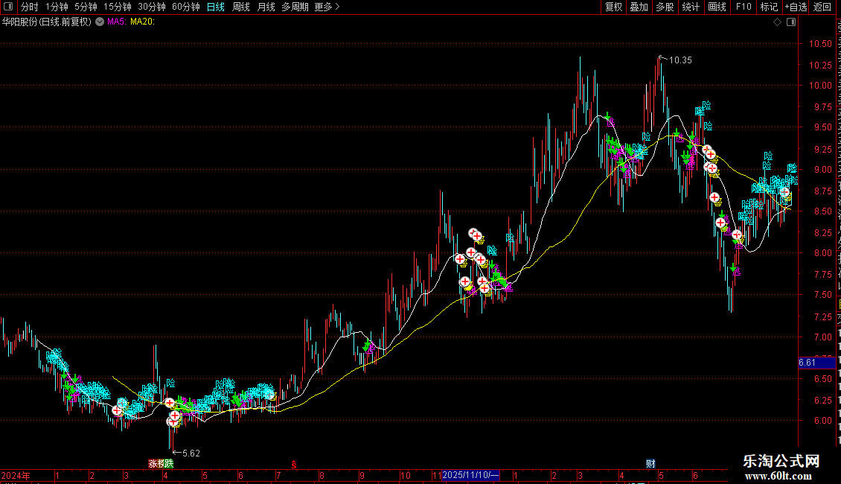Select the 15分钟 period tab
This screenshot has width=841, height=484.
[x=118, y=7]
